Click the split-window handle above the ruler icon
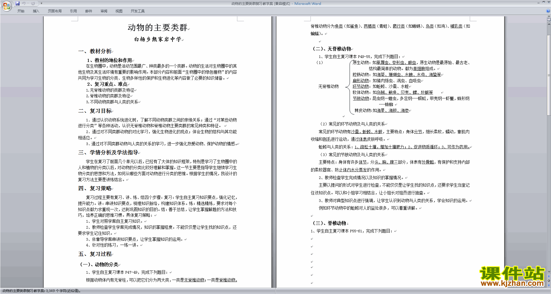This screenshot has width=551, height=294. pos(549,16)
